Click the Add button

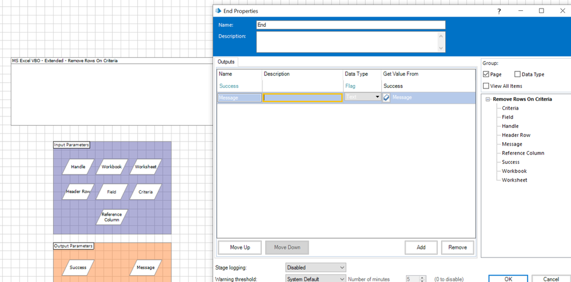point(421,247)
